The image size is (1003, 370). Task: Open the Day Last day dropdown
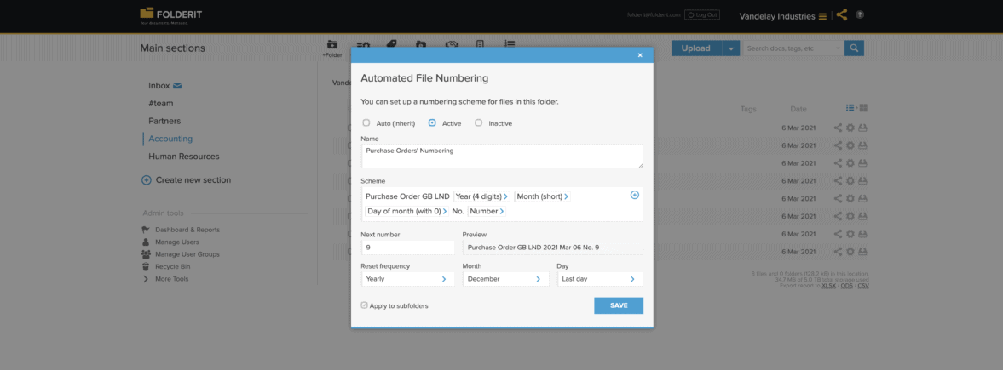point(599,279)
